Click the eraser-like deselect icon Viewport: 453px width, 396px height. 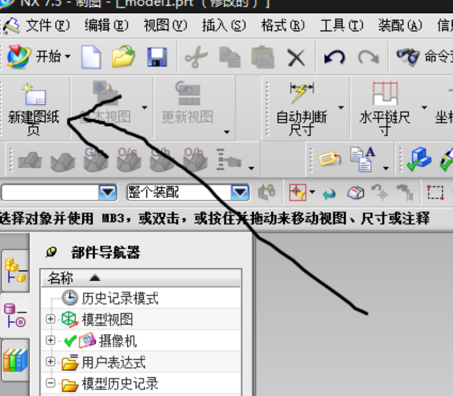pos(355,192)
